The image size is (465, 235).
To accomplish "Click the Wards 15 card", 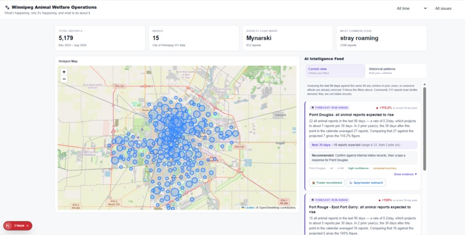I will [194, 38].
